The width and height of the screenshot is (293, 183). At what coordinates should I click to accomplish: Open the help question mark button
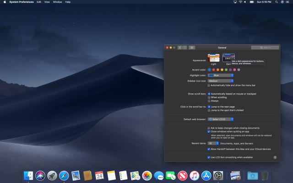tap(275, 157)
